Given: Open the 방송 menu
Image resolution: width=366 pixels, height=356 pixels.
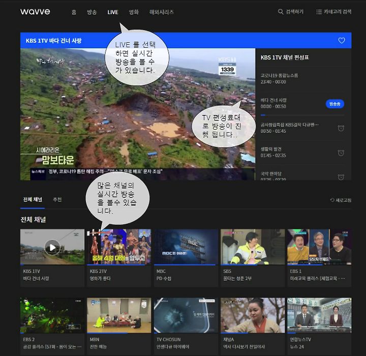Looking at the screenshot, I should 91,12.
